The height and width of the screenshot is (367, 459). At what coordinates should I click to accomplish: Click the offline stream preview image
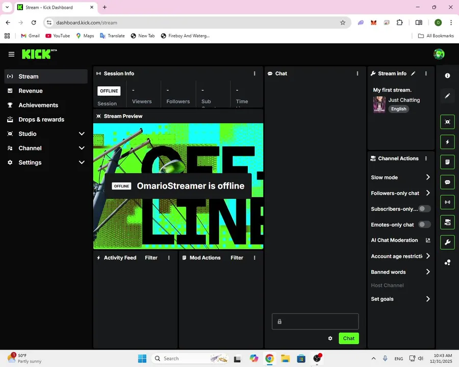coord(178,186)
